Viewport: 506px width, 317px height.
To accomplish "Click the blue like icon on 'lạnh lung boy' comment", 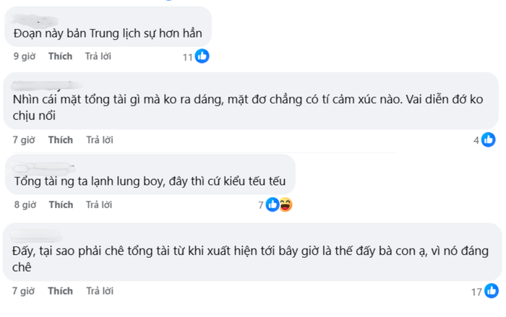I will pos(273,205).
